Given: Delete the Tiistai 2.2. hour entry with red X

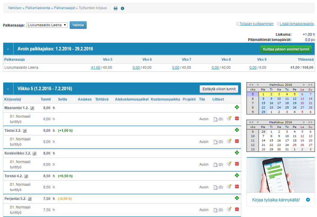Looking at the screenshot, I should [236, 142].
